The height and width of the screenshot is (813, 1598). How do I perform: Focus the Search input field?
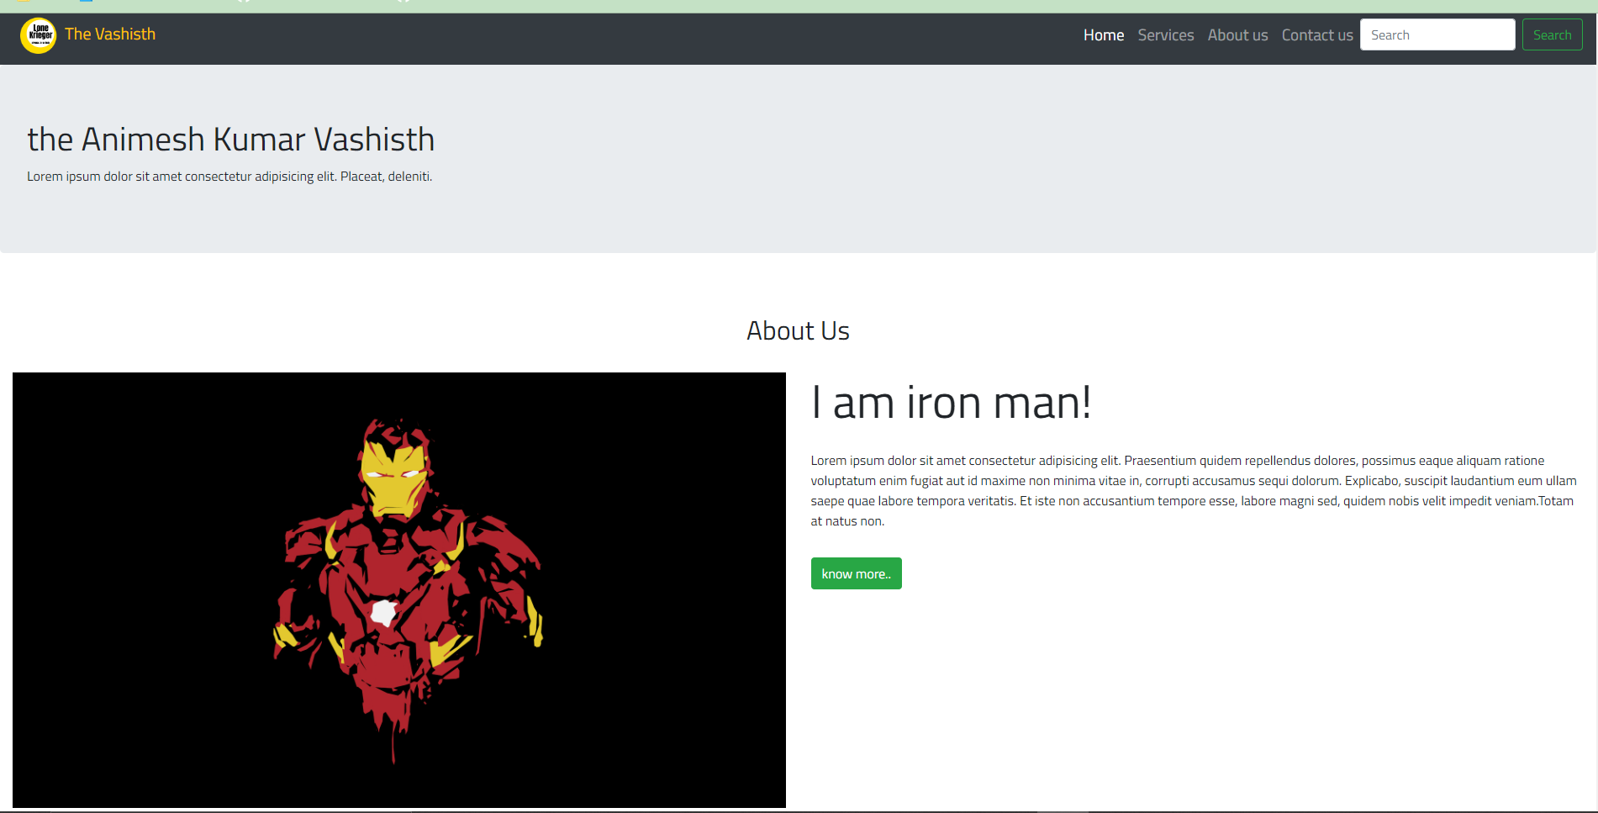(1437, 34)
